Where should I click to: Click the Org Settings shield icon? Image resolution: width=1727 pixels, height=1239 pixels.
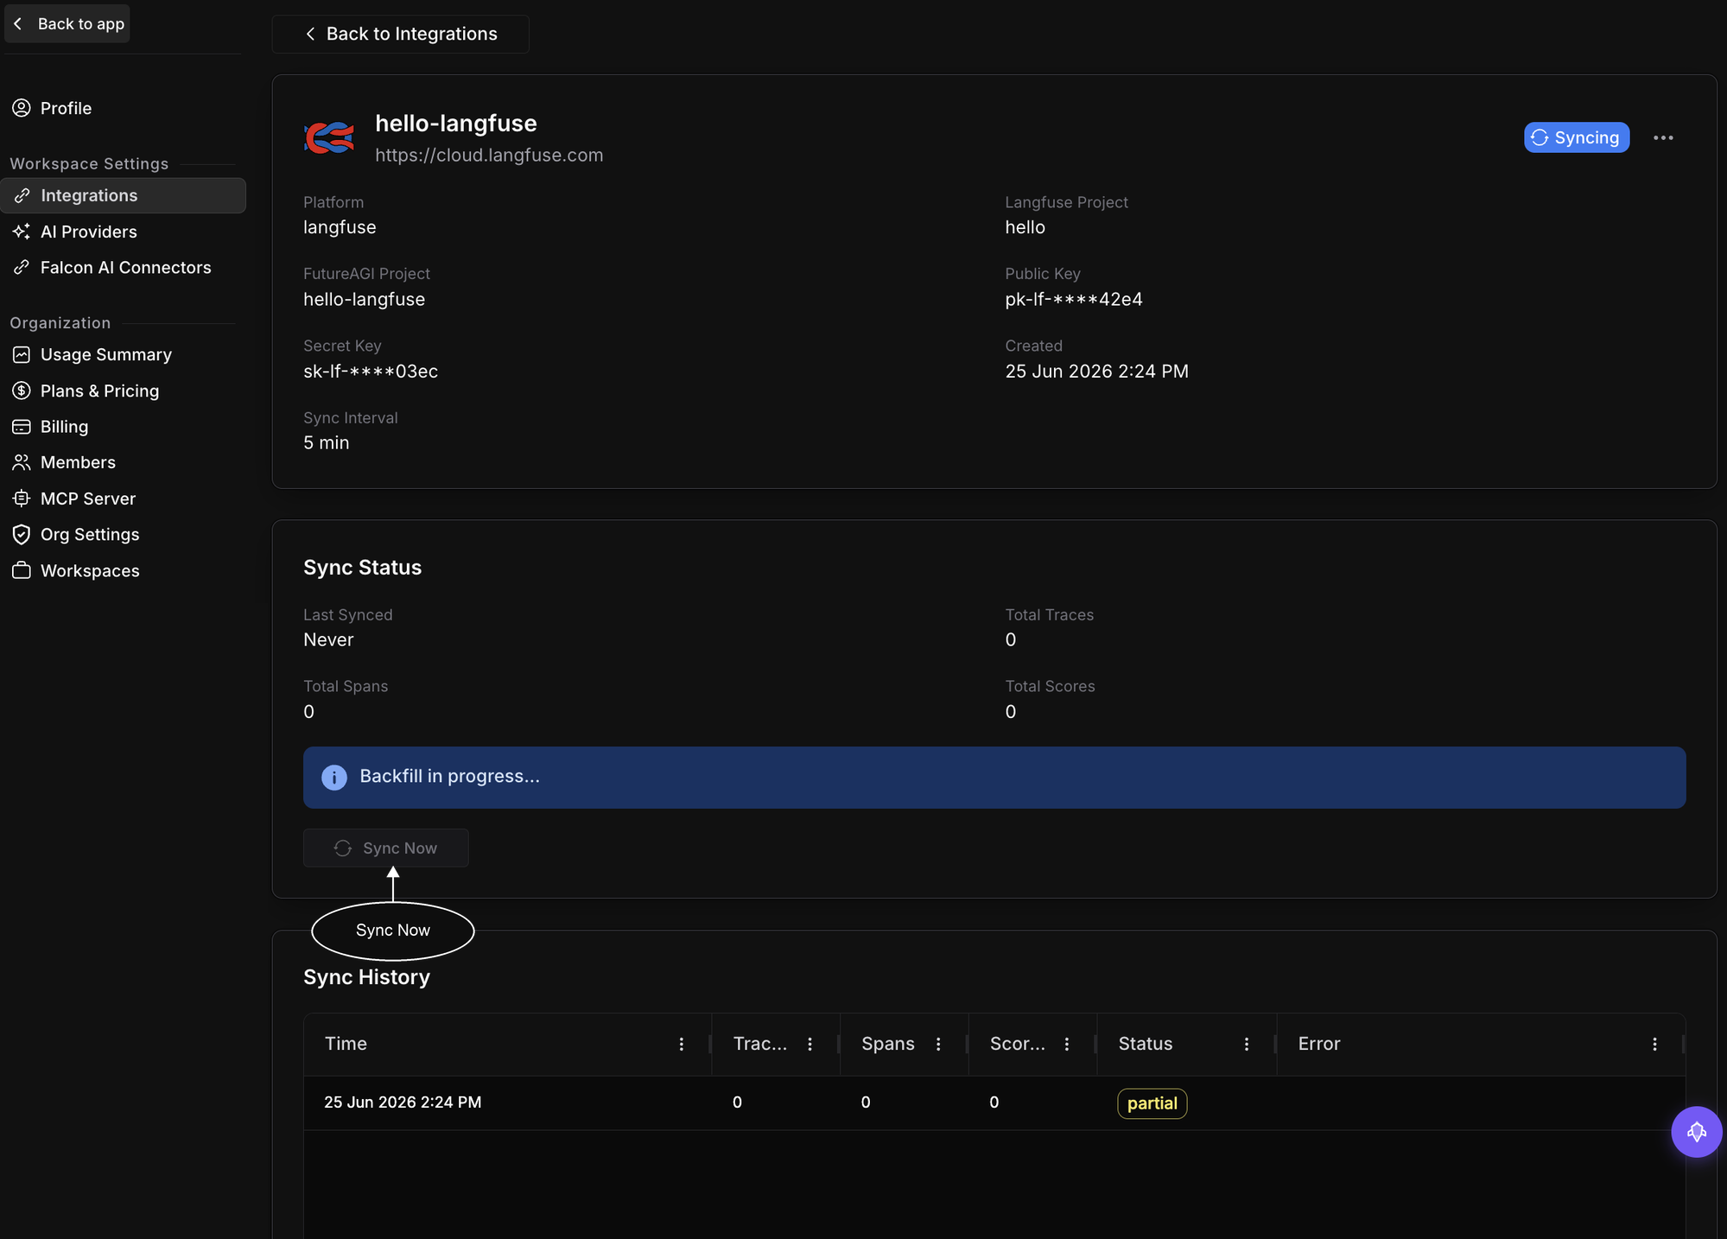tap(22, 534)
